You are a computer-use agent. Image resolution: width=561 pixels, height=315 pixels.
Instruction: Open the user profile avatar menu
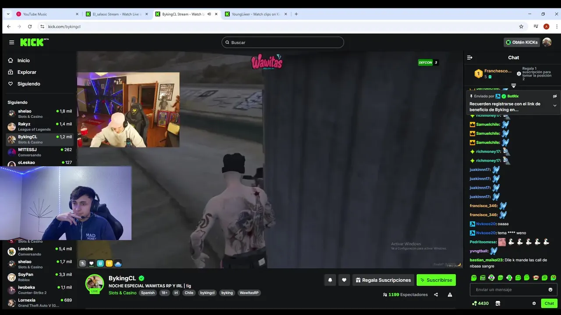click(x=547, y=42)
